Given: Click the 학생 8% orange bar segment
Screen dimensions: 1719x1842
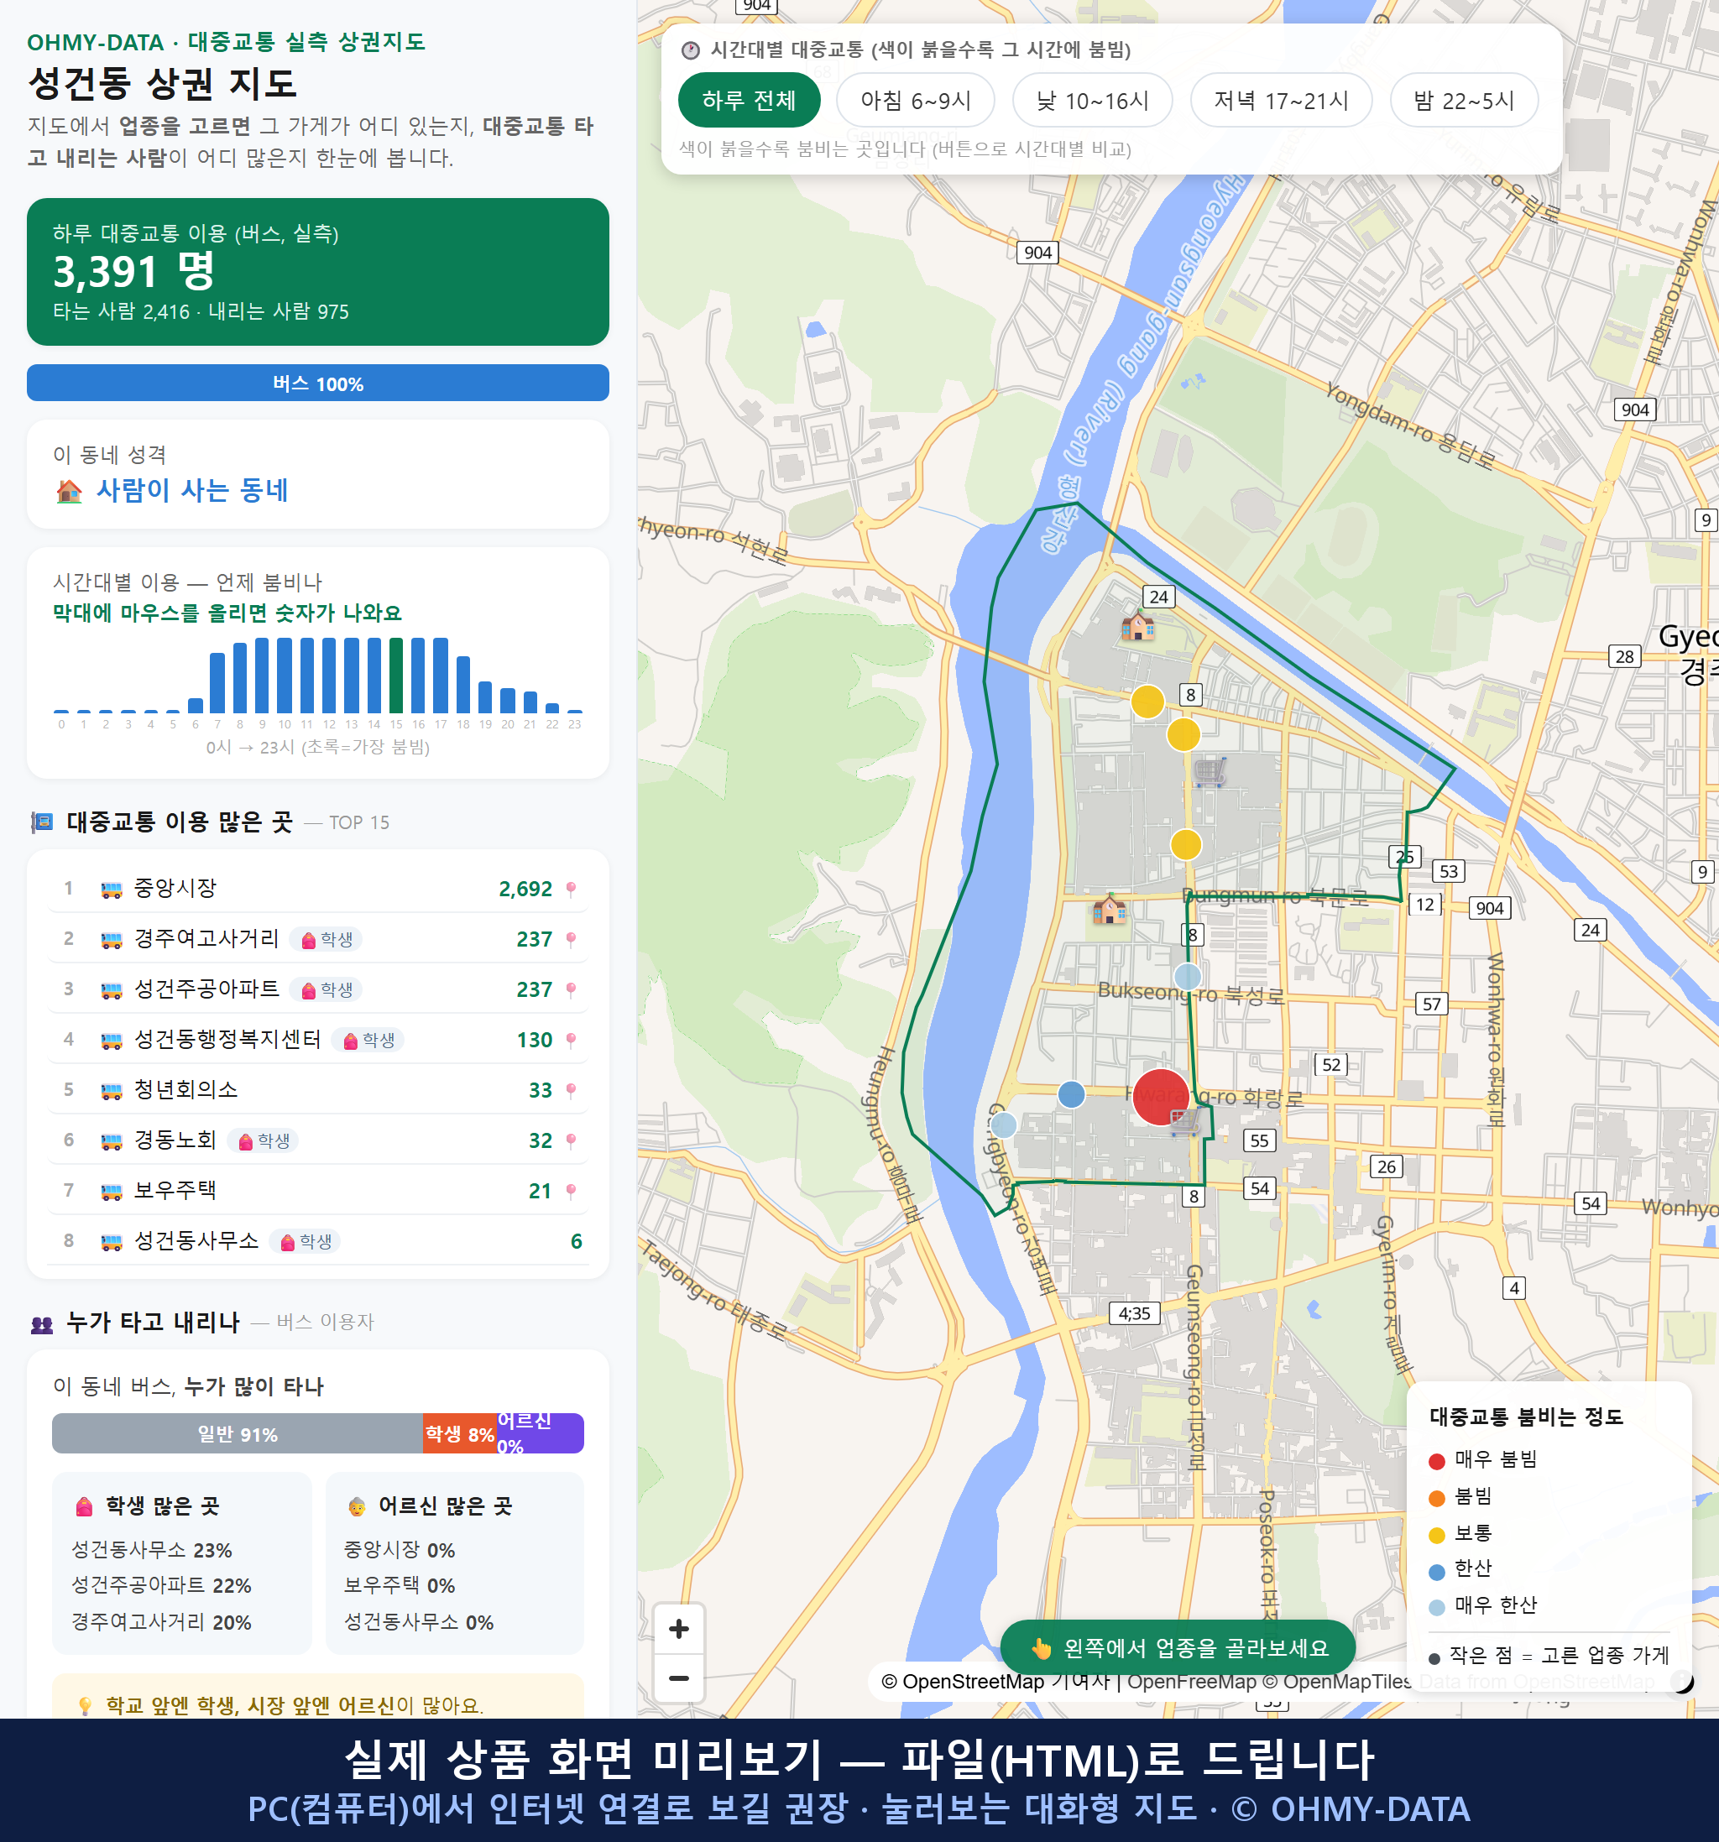Looking at the screenshot, I should click(x=460, y=1433).
